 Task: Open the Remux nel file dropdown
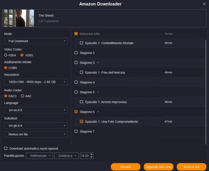pos(36,134)
